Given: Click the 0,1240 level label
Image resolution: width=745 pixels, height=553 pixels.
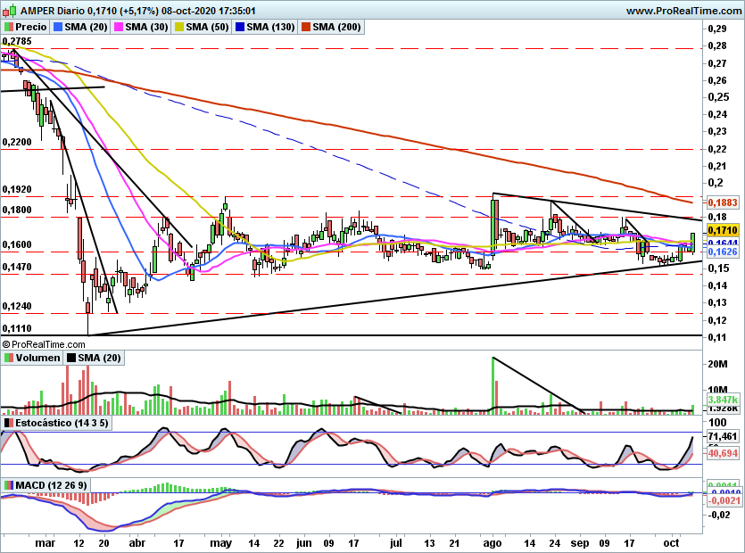Looking at the screenshot, I should [17, 306].
